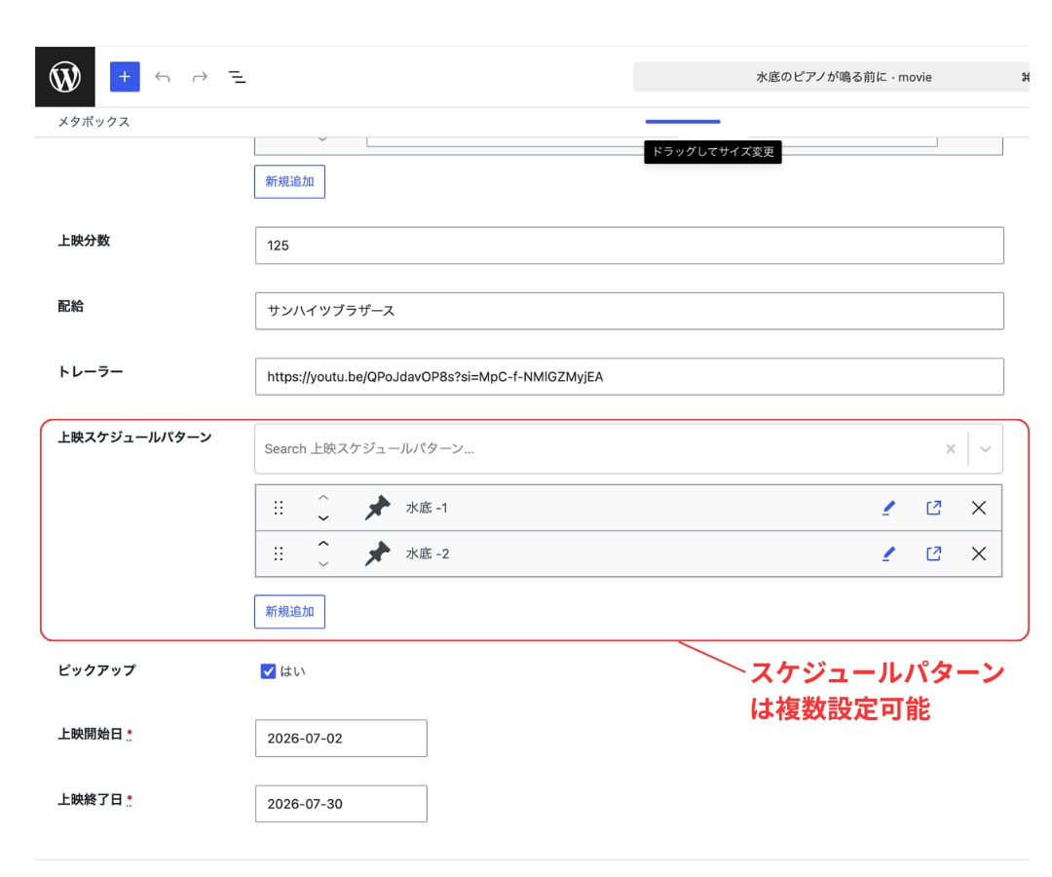
Task: Click the 上映開始日 date field 2026-07-02
Action: click(x=341, y=738)
